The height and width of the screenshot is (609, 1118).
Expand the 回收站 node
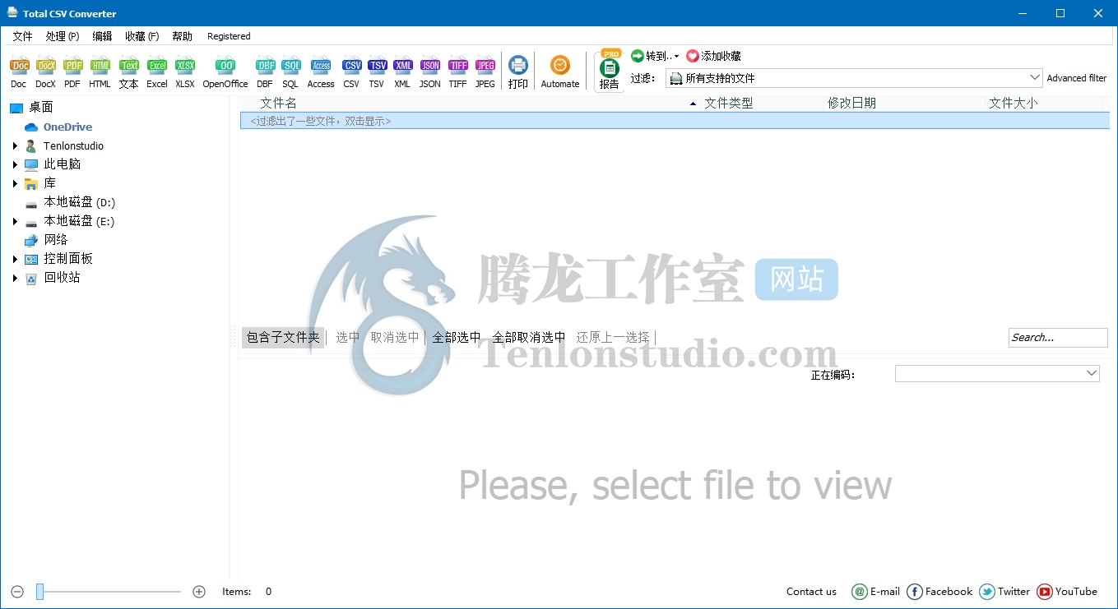click(x=15, y=278)
